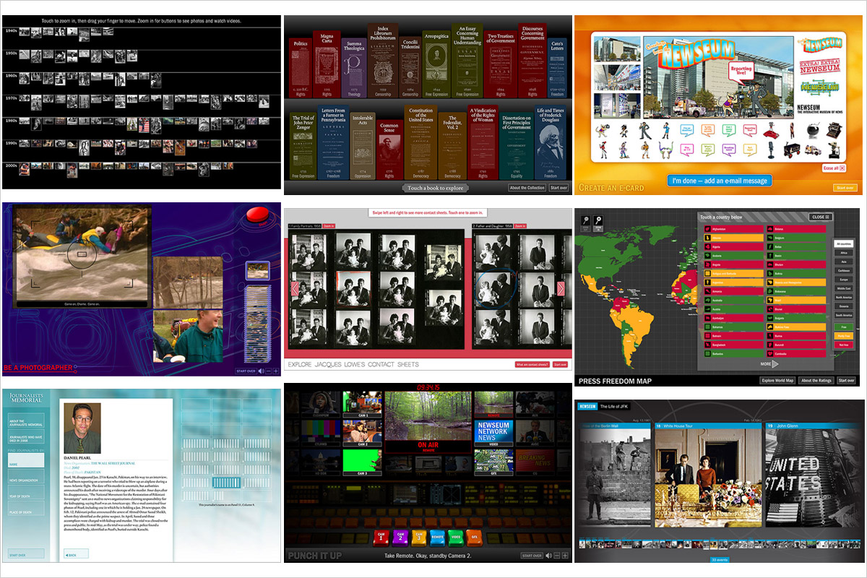The height and width of the screenshot is (578, 867).
Task: Select the Africa region tab
Action: (x=842, y=254)
